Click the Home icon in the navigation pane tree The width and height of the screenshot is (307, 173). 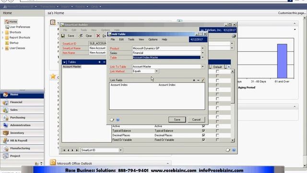(7, 22)
